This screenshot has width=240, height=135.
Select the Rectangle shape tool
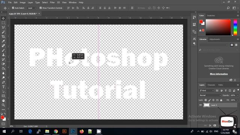[3, 96]
